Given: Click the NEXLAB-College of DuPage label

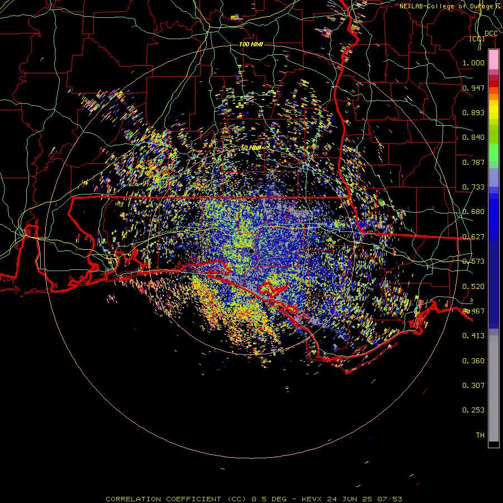Looking at the screenshot, I should [x=447, y=6].
